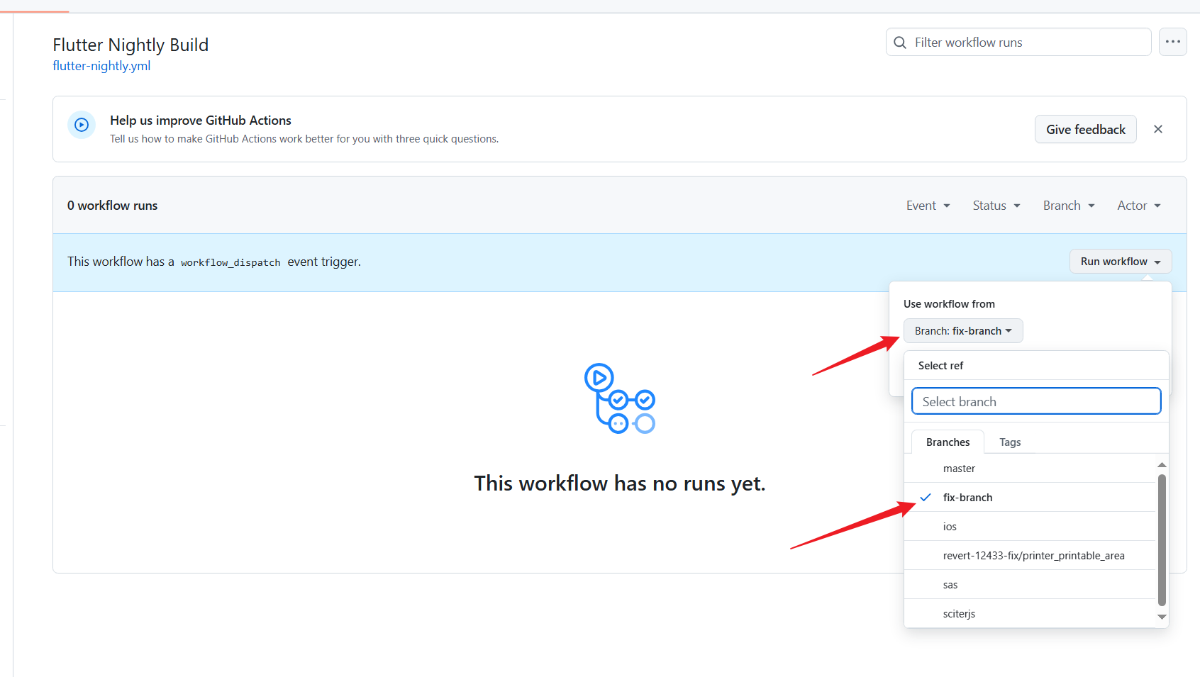
Task: Click the 'Select ref' header text
Action: pos(940,366)
